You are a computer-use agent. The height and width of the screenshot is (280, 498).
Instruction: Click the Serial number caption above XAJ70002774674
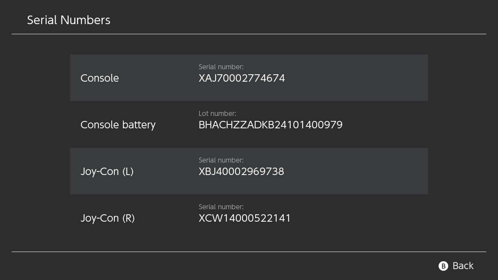[221, 67]
